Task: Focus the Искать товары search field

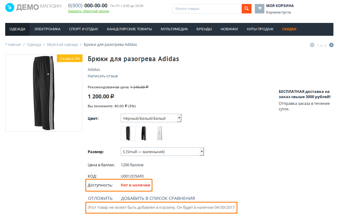Action: coord(207,9)
